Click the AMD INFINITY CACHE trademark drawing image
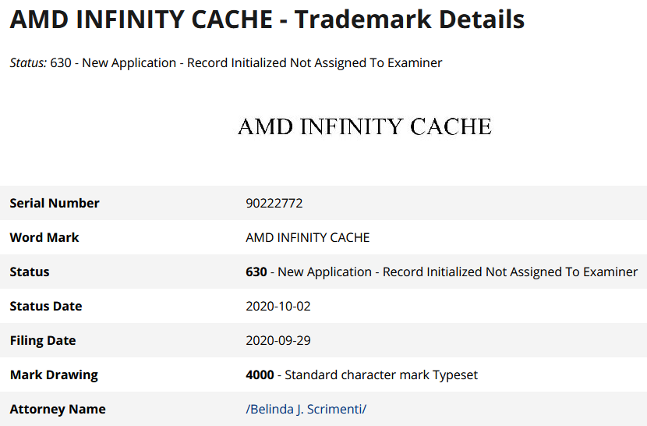This screenshot has height=426, width=647. coord(364,126)
